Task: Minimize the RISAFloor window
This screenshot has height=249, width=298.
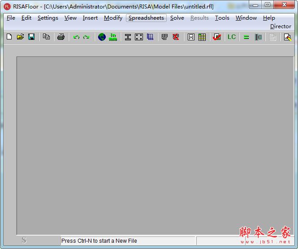Action: [255, 5]
